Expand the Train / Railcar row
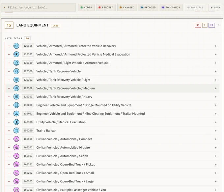The image size is (224, 192). tap(215, 131)
